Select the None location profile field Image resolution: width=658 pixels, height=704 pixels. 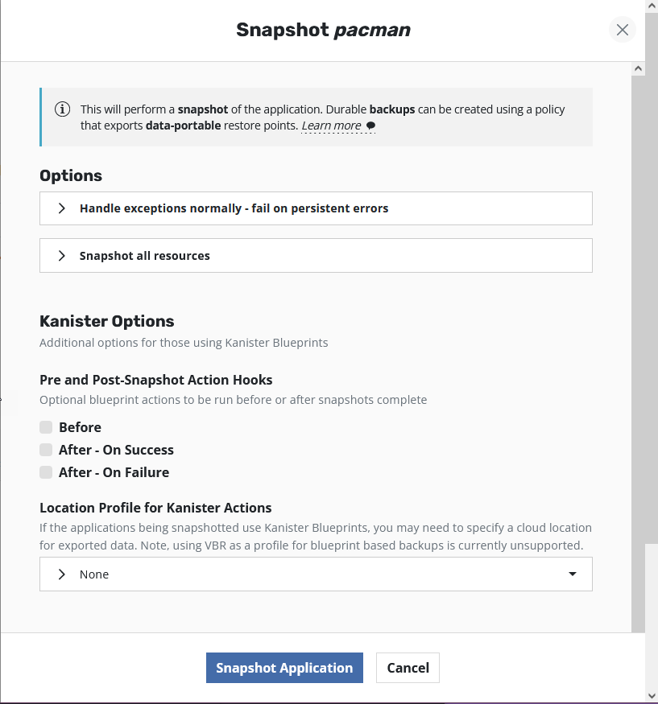click(314, 574)
